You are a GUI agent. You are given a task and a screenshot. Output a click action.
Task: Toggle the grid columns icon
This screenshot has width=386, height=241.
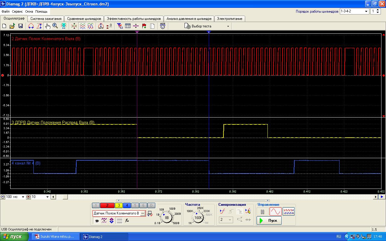pyautogui.click(x=128, y=26)
